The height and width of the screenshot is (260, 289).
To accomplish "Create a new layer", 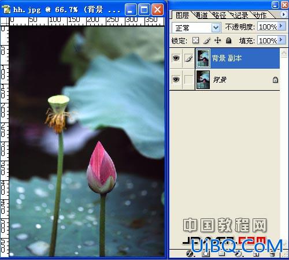I will click(x=256, y=254).
